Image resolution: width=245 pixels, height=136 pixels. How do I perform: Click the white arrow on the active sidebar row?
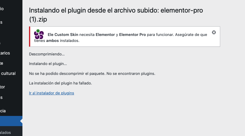21,121
